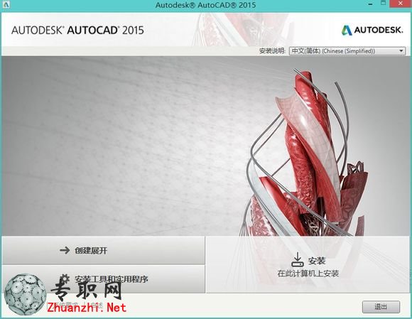Click the arrow icon beside 创建展开
Screen dimensions: 412x319
coord(65,250)
